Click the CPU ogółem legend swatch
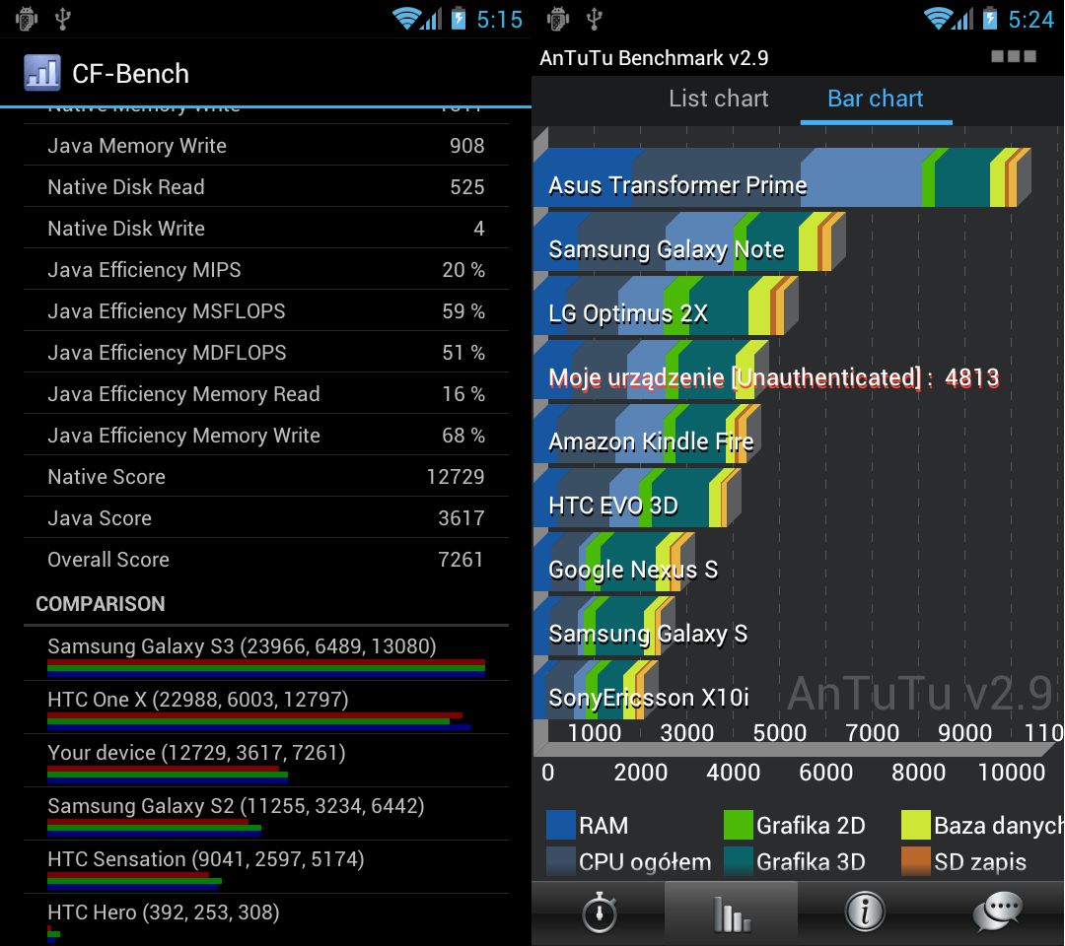 coord(560,862)
